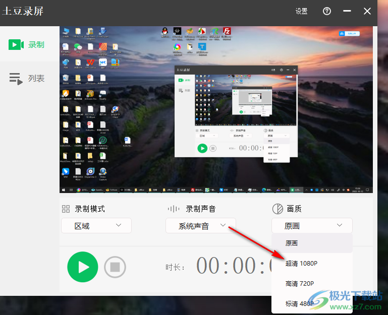388x315 pixels.
Task: Expand the 录制模式 dropdown showing 区域
Action: point(96,225)
